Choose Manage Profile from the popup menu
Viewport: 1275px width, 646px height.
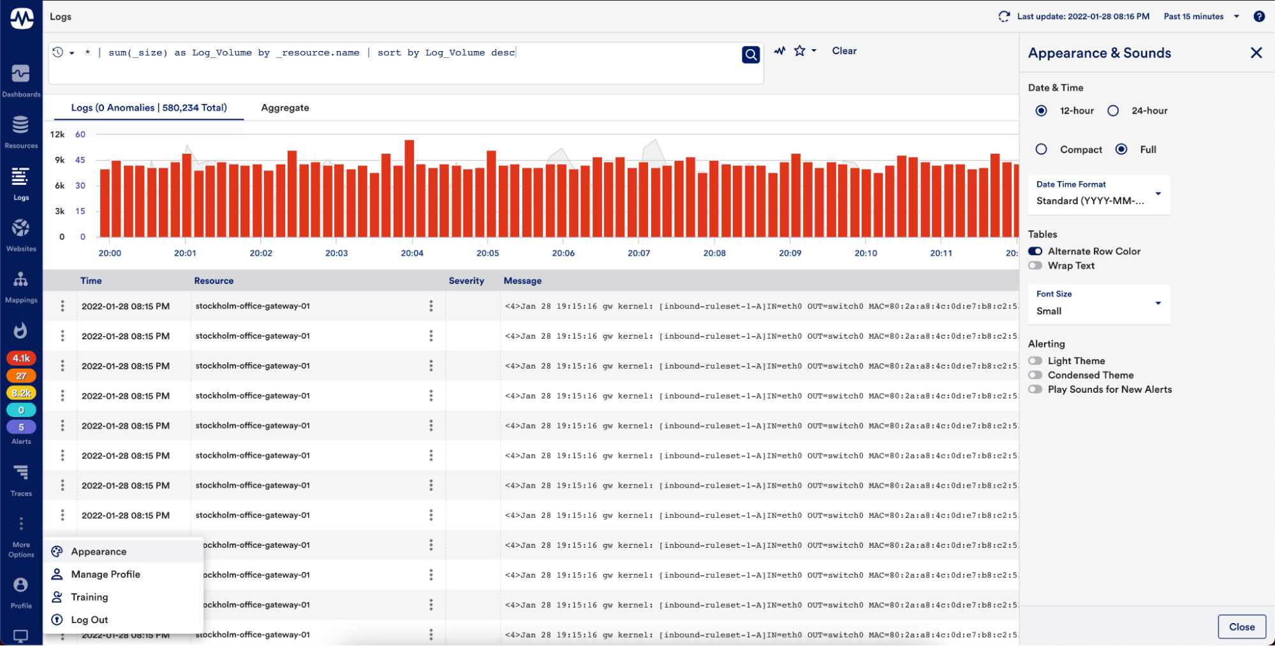tap(123, 575)
